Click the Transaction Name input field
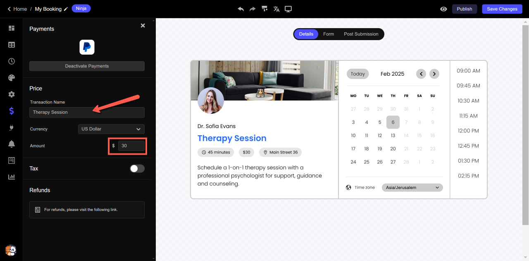 pyautogui.click(x=87, y=112)
